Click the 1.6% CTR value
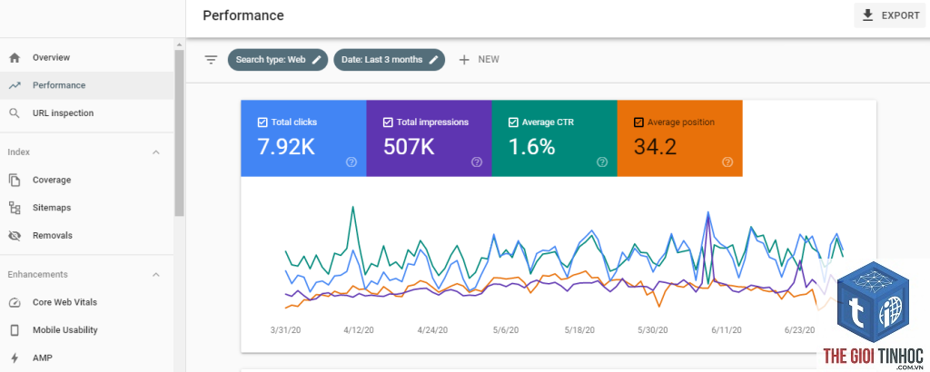930x372 pixels. tap(532, 146)
